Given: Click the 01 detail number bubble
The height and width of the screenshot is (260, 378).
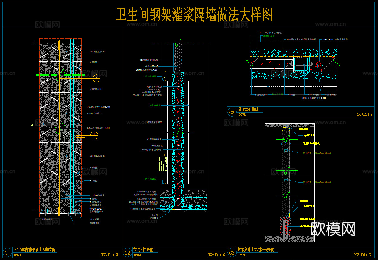Looking at the screenshot, I should [7, 252].
